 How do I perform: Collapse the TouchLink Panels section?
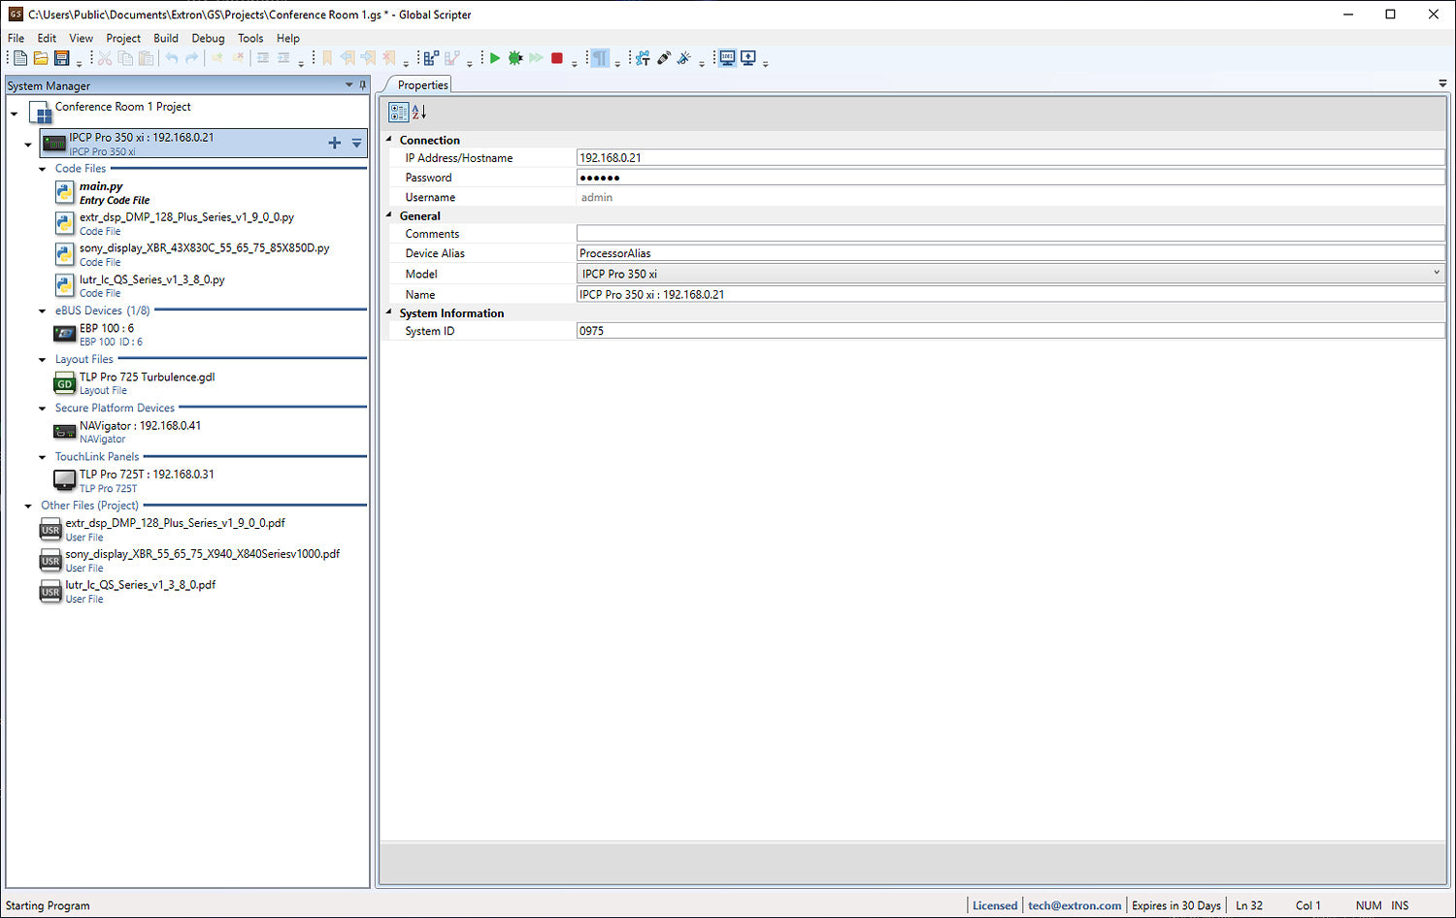(42, 456)
